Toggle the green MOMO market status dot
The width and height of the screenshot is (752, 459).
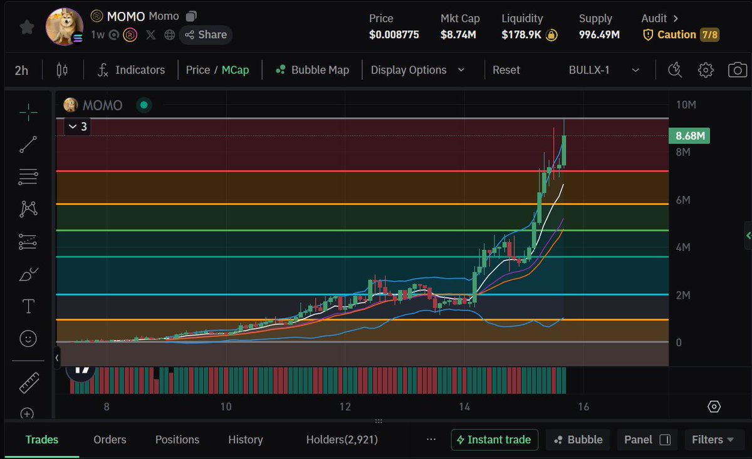(144, 105)
